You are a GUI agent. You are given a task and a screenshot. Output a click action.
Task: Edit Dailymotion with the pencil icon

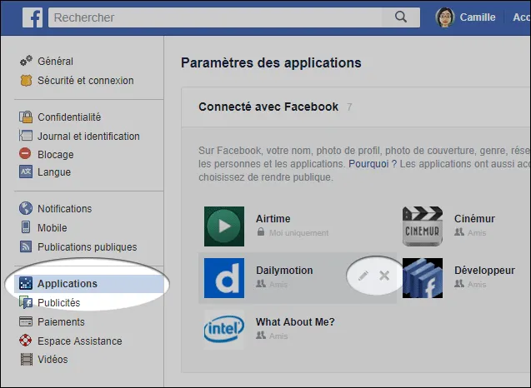tap(363, 276)
